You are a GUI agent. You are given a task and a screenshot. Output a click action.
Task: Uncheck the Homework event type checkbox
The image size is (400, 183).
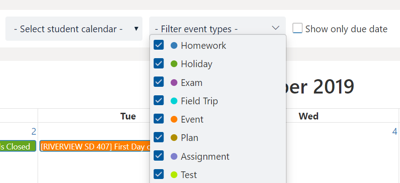(159, 45)
